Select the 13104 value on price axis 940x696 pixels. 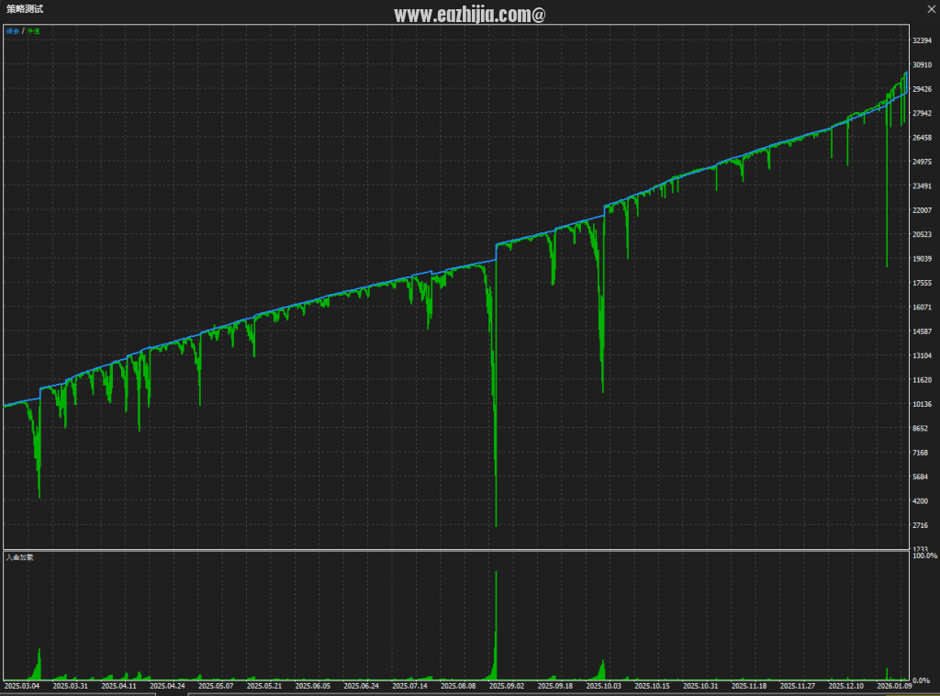922,356
